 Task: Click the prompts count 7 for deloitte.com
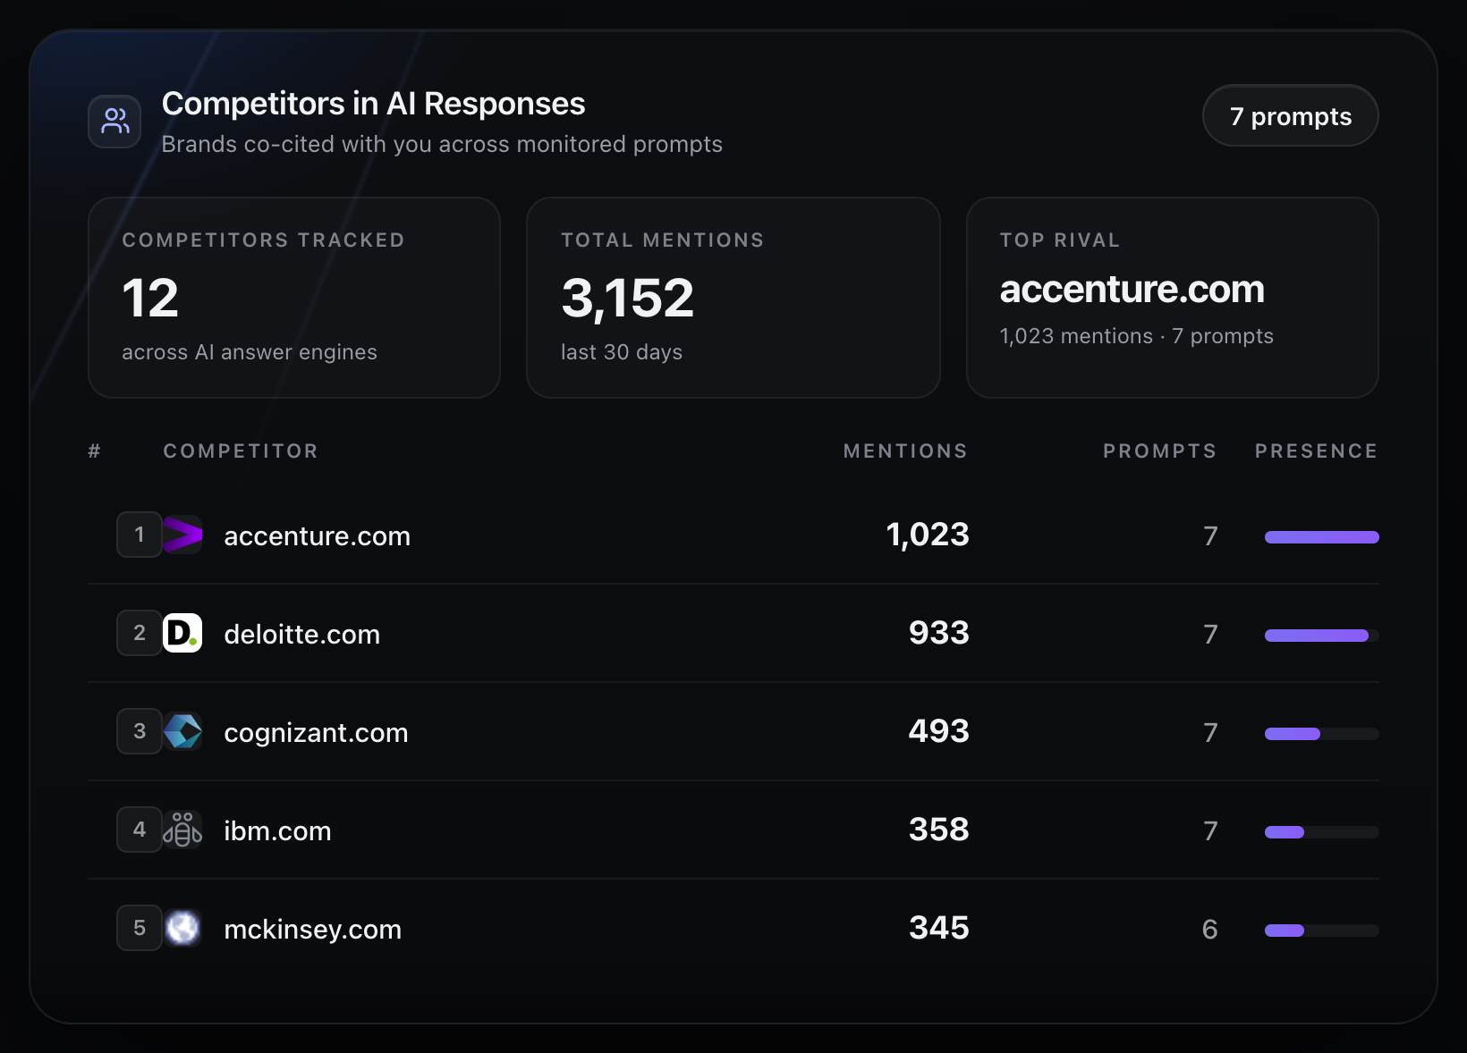[x=1210, y=635]
